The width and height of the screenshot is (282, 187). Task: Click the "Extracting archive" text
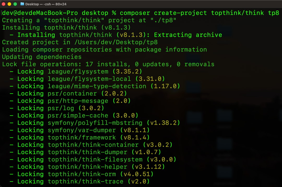(188, 35)
